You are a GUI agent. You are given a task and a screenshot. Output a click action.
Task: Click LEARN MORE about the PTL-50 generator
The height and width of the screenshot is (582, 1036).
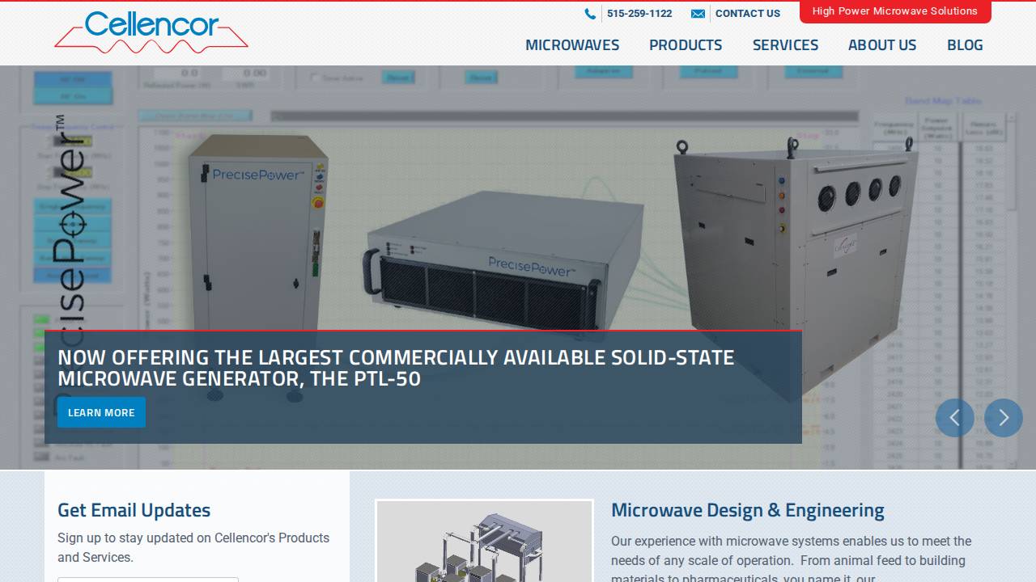[101, 412]
